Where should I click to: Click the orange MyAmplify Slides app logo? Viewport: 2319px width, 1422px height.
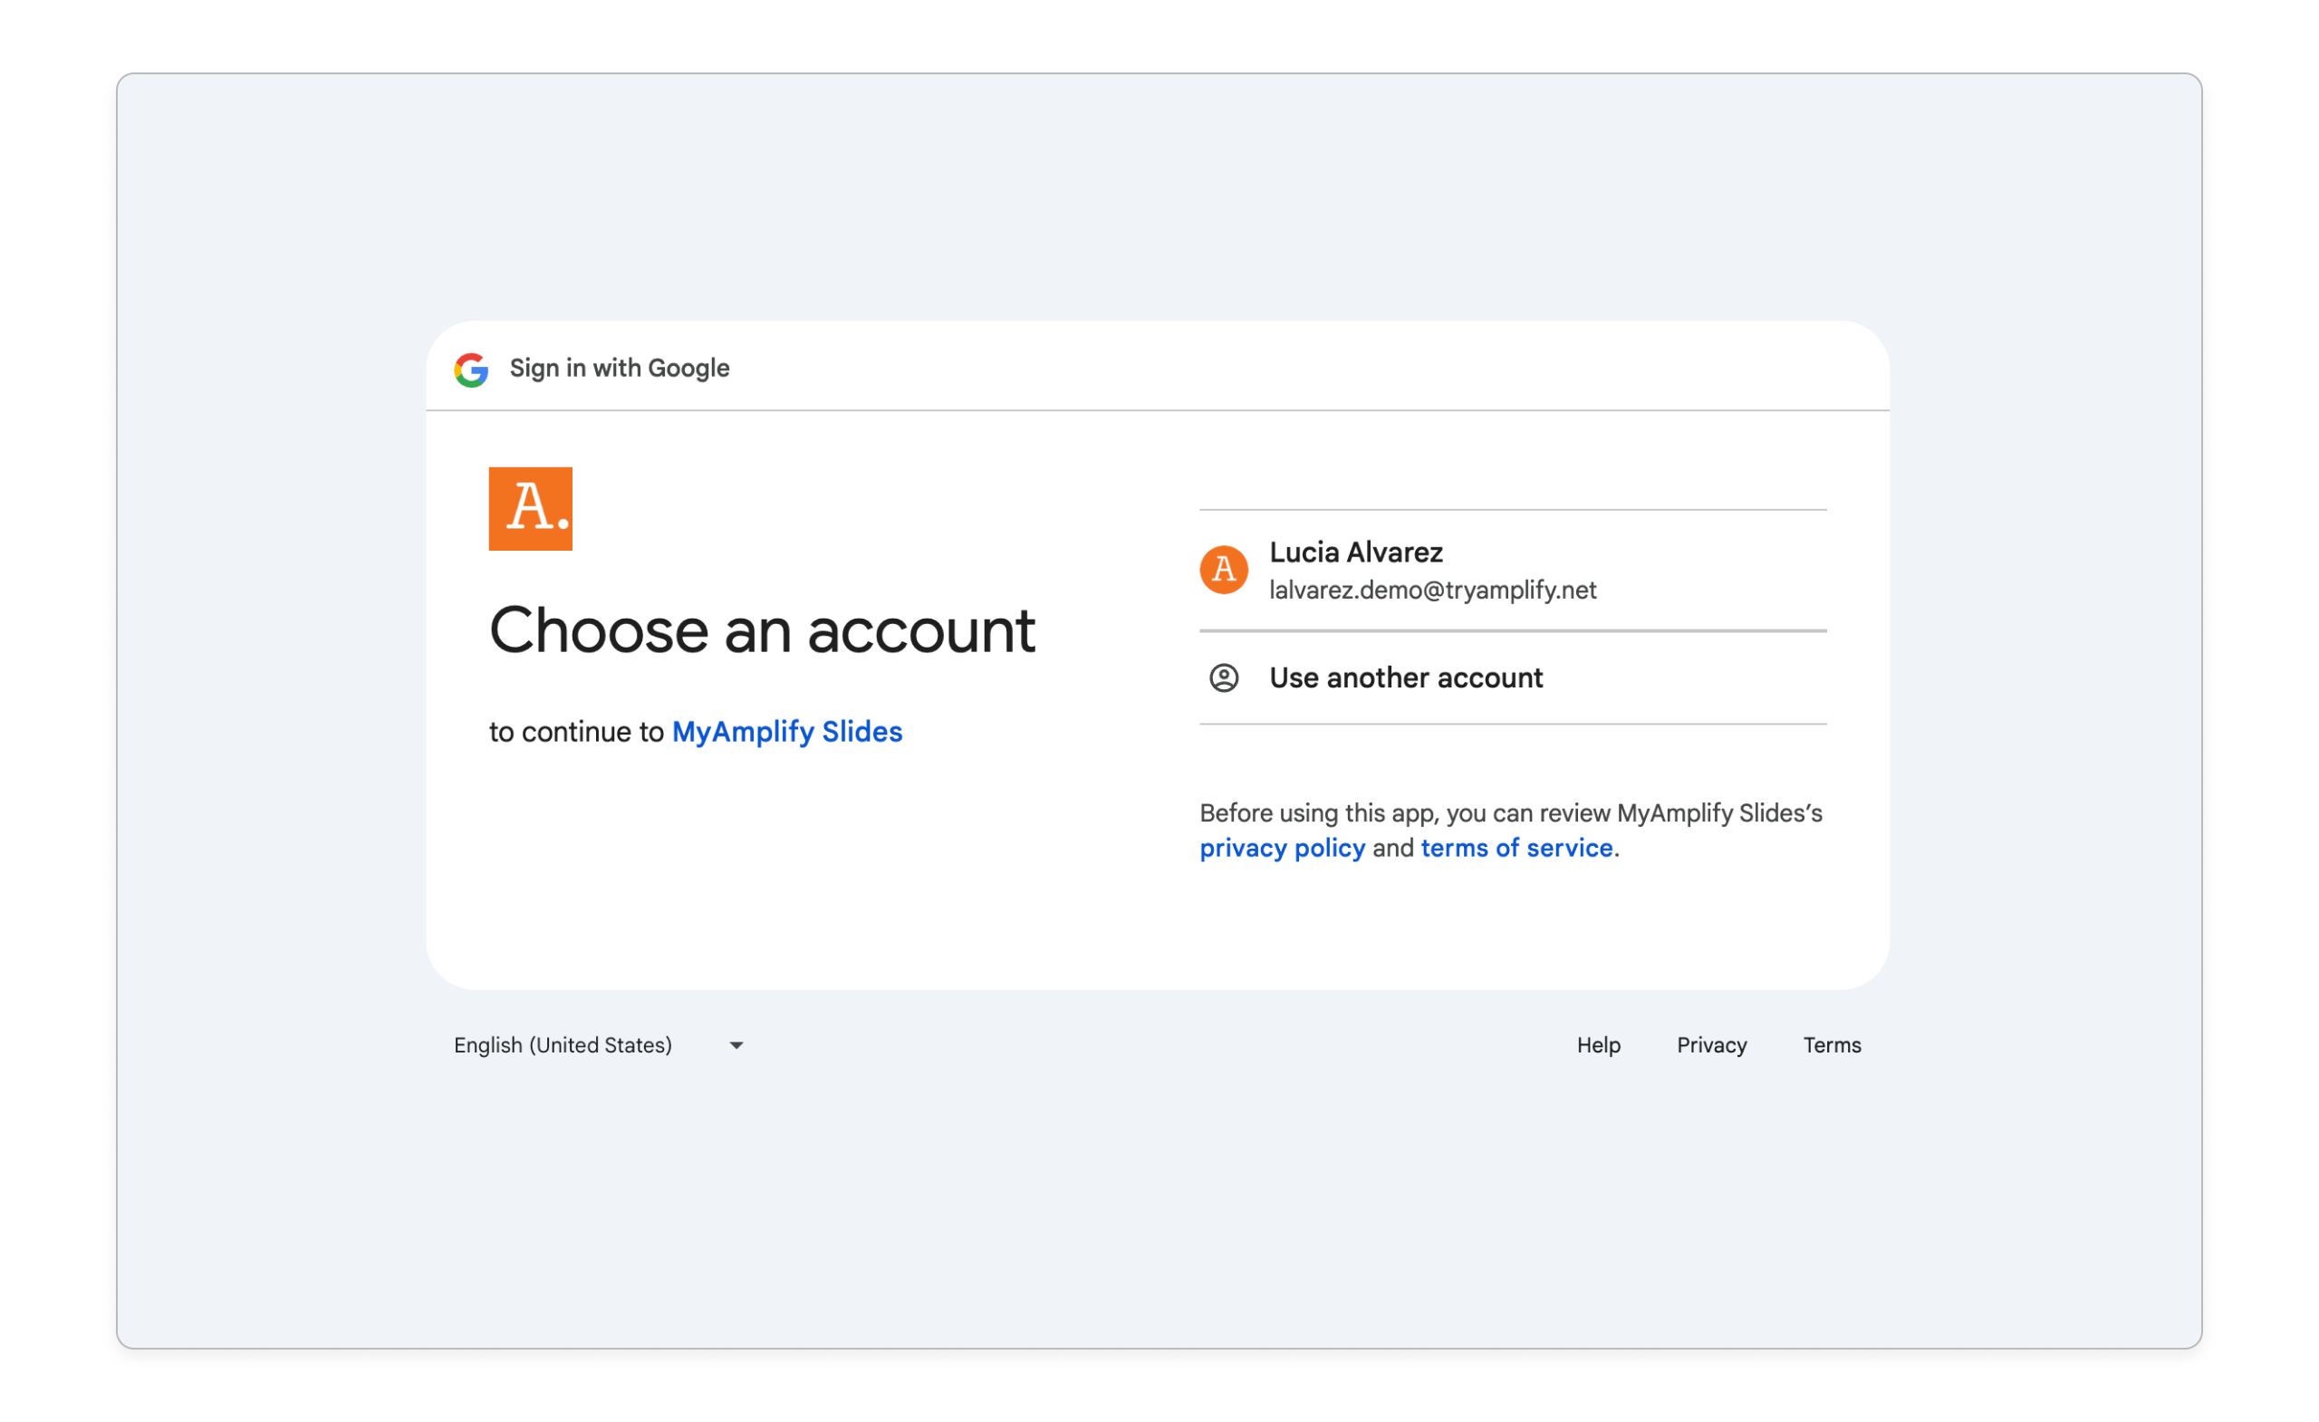coord(530,508)
